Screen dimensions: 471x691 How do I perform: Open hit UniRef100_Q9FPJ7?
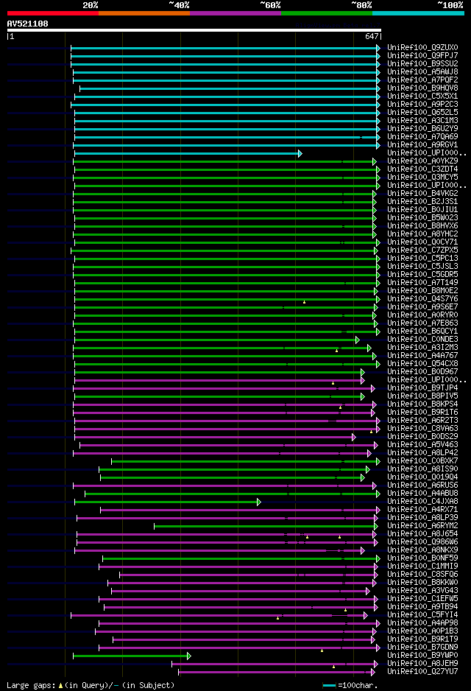coord(422,55)
